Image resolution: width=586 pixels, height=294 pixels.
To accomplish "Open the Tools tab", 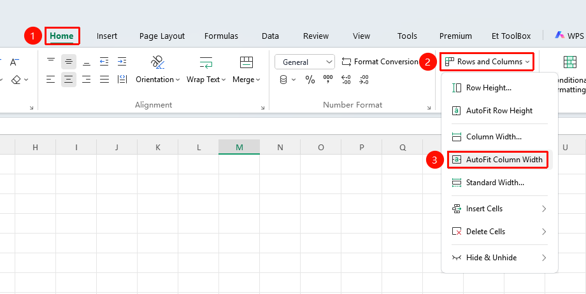I will (x=407, y=36).
